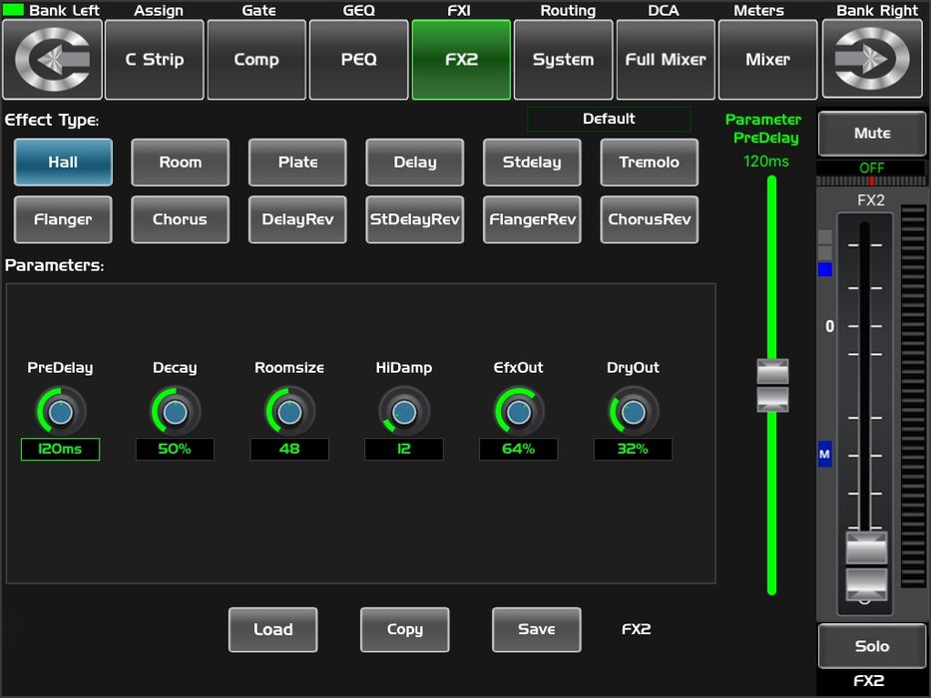Select the FX2 tab
Screen dimensions: 931x698
(461, 60)
